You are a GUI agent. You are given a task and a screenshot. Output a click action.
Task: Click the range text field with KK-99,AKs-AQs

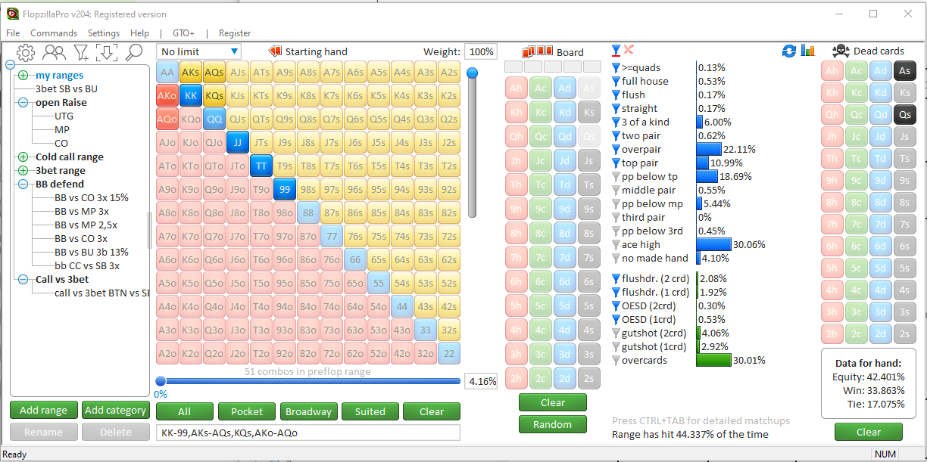click(307, 433)
